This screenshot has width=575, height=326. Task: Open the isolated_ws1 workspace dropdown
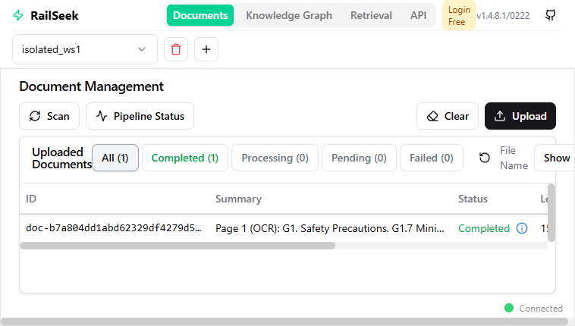[85, 50]
